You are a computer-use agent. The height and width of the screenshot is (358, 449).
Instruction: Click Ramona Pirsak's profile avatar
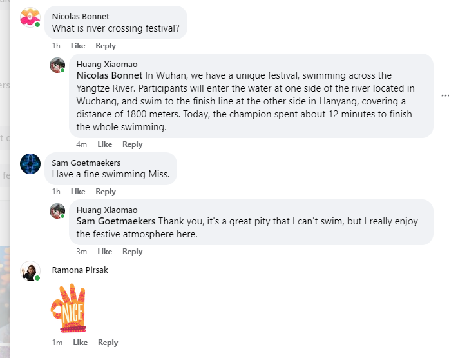(30, 271)
